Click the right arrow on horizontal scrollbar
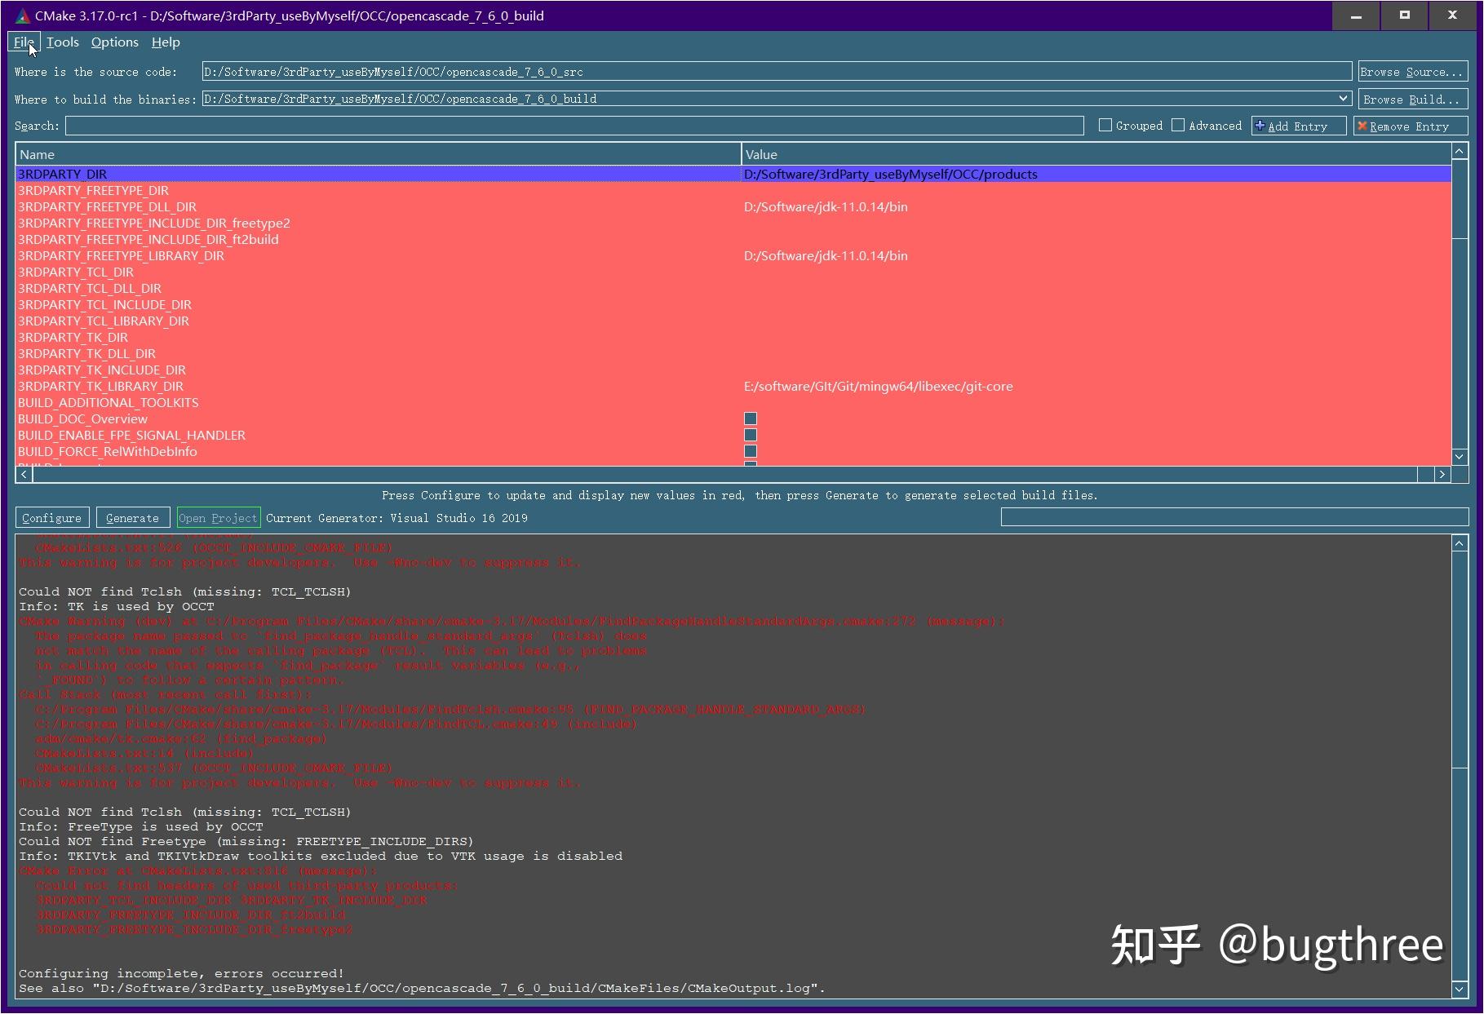1484x1014 pixels. pos(1442,474)
